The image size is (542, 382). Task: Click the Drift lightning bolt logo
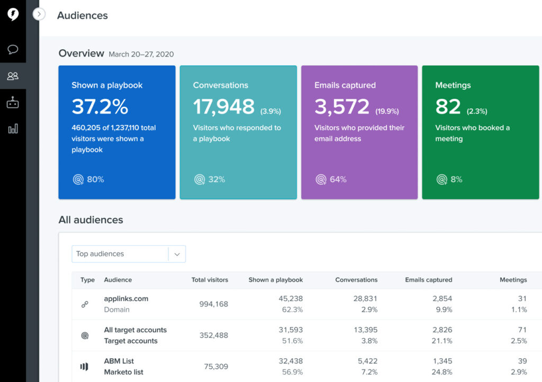[x=13, y=14]
